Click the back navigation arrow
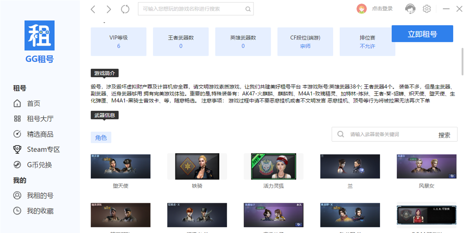Viewport: 466px width, 233px height. 93,9
